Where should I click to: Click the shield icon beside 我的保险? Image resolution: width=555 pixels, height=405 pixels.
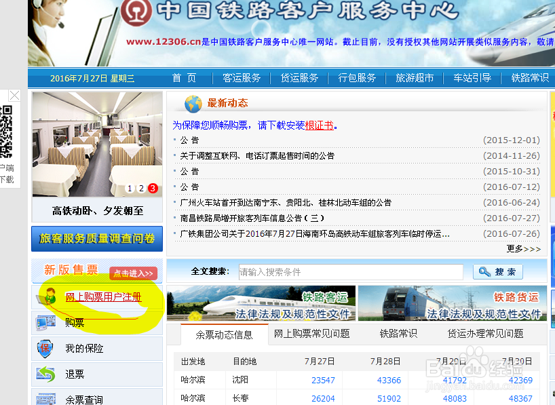click(45, 349)
